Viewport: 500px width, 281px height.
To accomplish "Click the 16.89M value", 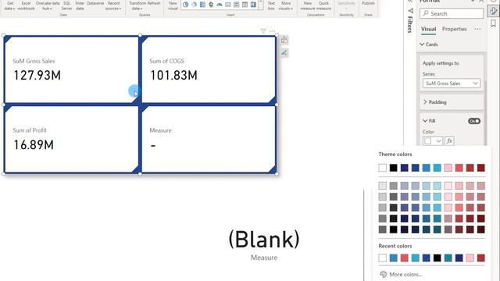I will tap(34, 145).
